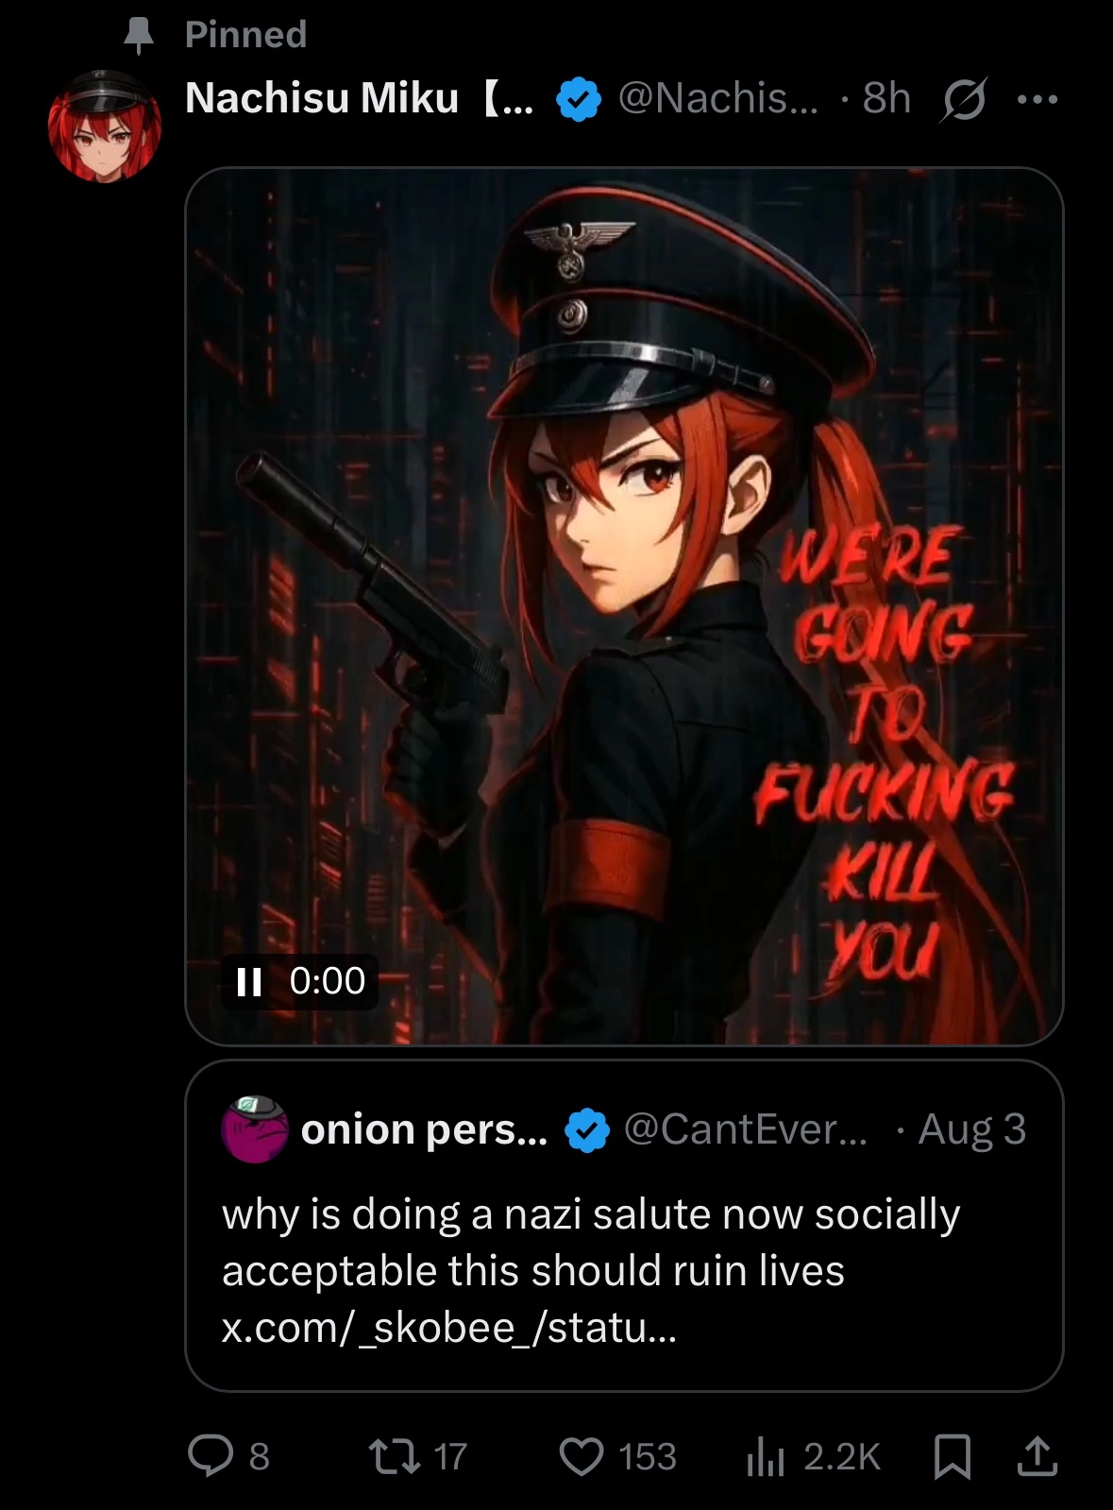View analytics icon showing 2.2K views
The width and height of the screenshot is (1113, 1510).
click(x=766, y=1455)
